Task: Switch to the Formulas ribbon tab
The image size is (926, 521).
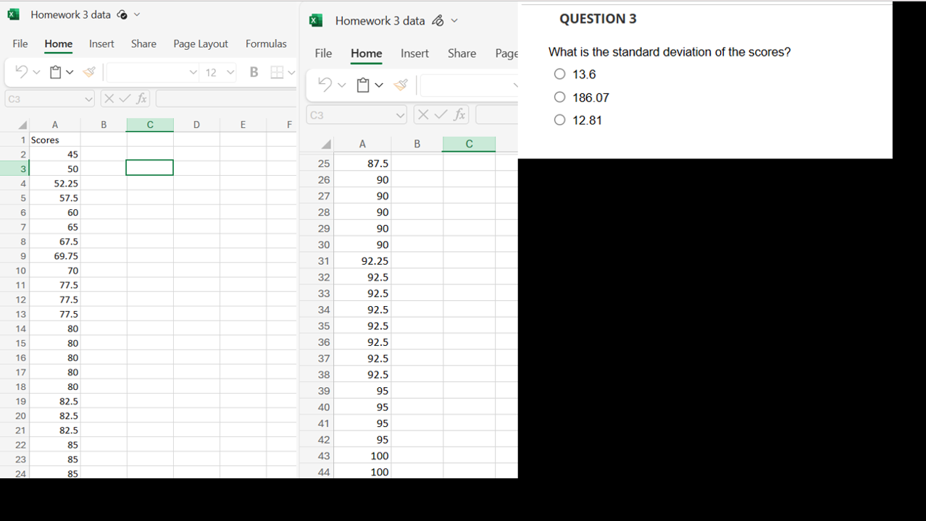Action: (x=266, y=43)
